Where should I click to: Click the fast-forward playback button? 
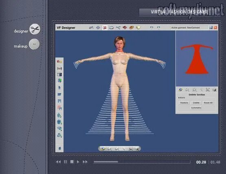tap(85, 162)
